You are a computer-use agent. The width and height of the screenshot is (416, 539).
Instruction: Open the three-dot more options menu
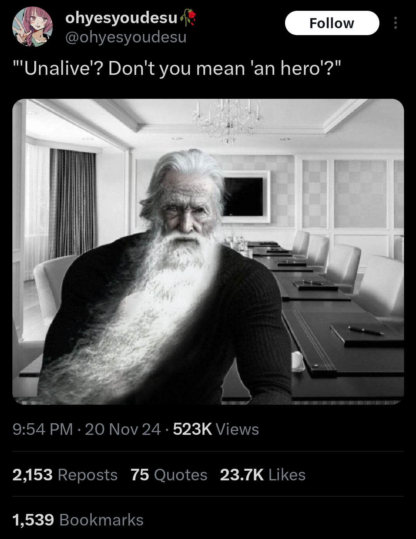(x=395, y=23)
